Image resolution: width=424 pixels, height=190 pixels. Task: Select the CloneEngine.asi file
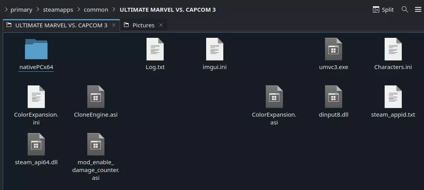[x=95, y=97]
